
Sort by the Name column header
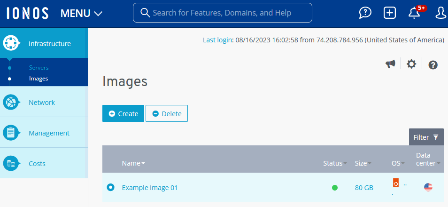click(133, 163)
